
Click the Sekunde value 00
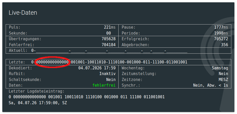coord(109,33)
